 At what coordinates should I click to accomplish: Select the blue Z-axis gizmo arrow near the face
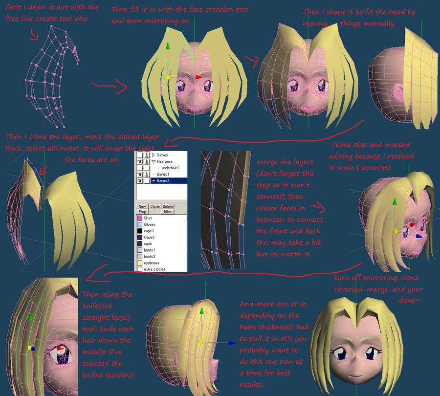[419, 237]
